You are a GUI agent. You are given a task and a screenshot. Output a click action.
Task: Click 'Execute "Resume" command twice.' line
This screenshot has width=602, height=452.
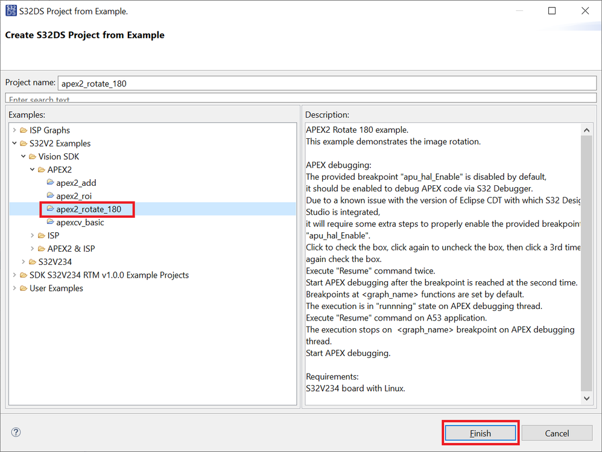370,271
